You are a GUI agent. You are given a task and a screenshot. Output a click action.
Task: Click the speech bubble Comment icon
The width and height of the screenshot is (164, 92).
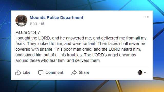tap(41, 73)
